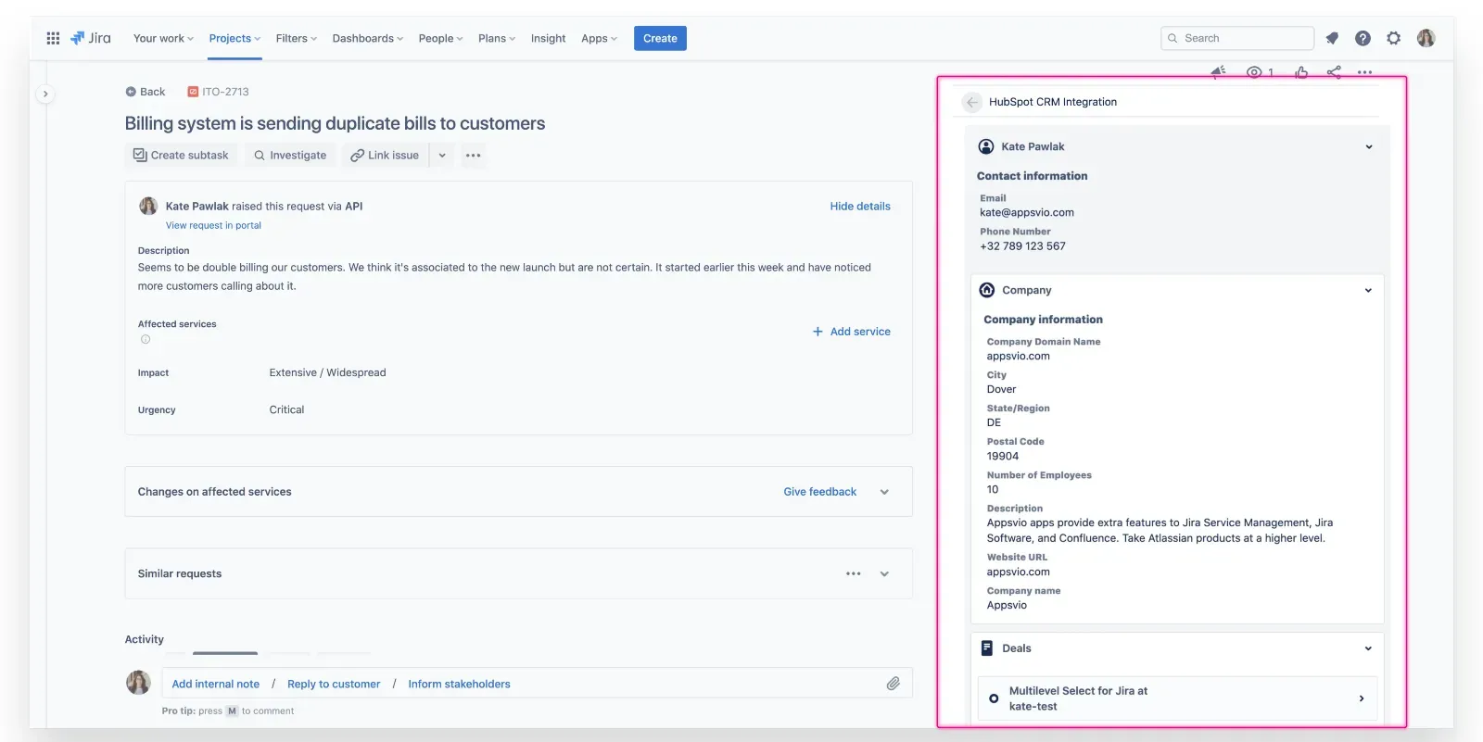Collapse the Company section
The image size is (1483, 742).
tap(1368, 290)
